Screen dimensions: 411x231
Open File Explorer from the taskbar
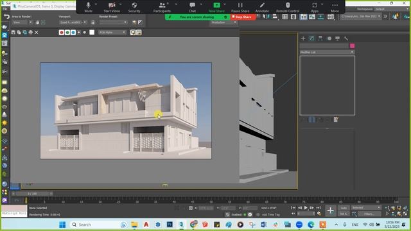[134, 225]
